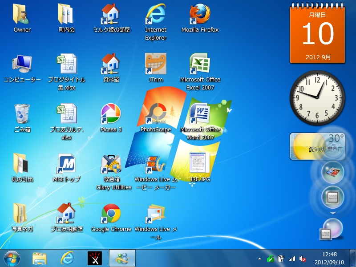Viewport: 356px width, 267px height.
Task: Switch to Windows Live Messenger taskbar button
Action: point(122,258)
